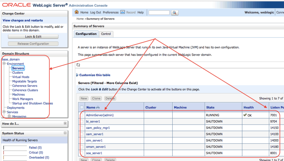Check the soa_server1 row checkbox
The image size is (284, 161).
tap(82, 153)
